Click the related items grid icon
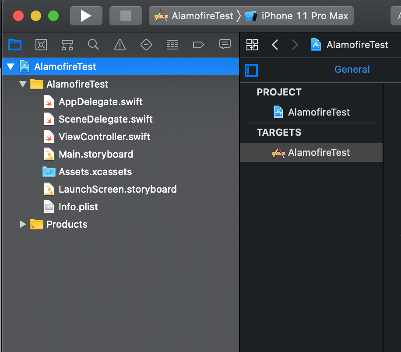The height and width of the screenshot is (352, 401). coord(252,45)
